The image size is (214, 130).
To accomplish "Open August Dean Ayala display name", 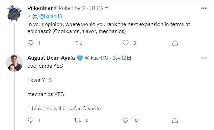I will 51,58.
